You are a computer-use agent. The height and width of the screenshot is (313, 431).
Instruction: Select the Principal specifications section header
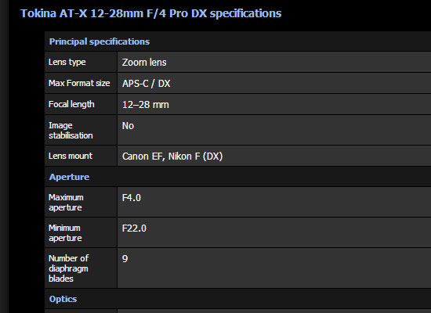pyautogui.click(x=100, y=41)
